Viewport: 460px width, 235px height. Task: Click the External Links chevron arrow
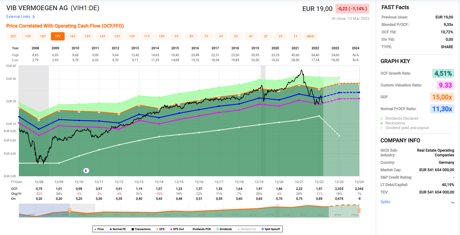(x=34, y=17)
